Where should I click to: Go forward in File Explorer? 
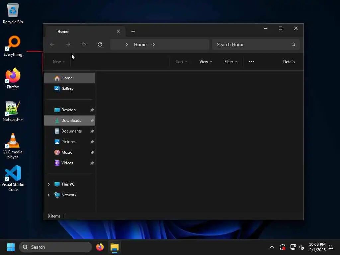point(68,44)
